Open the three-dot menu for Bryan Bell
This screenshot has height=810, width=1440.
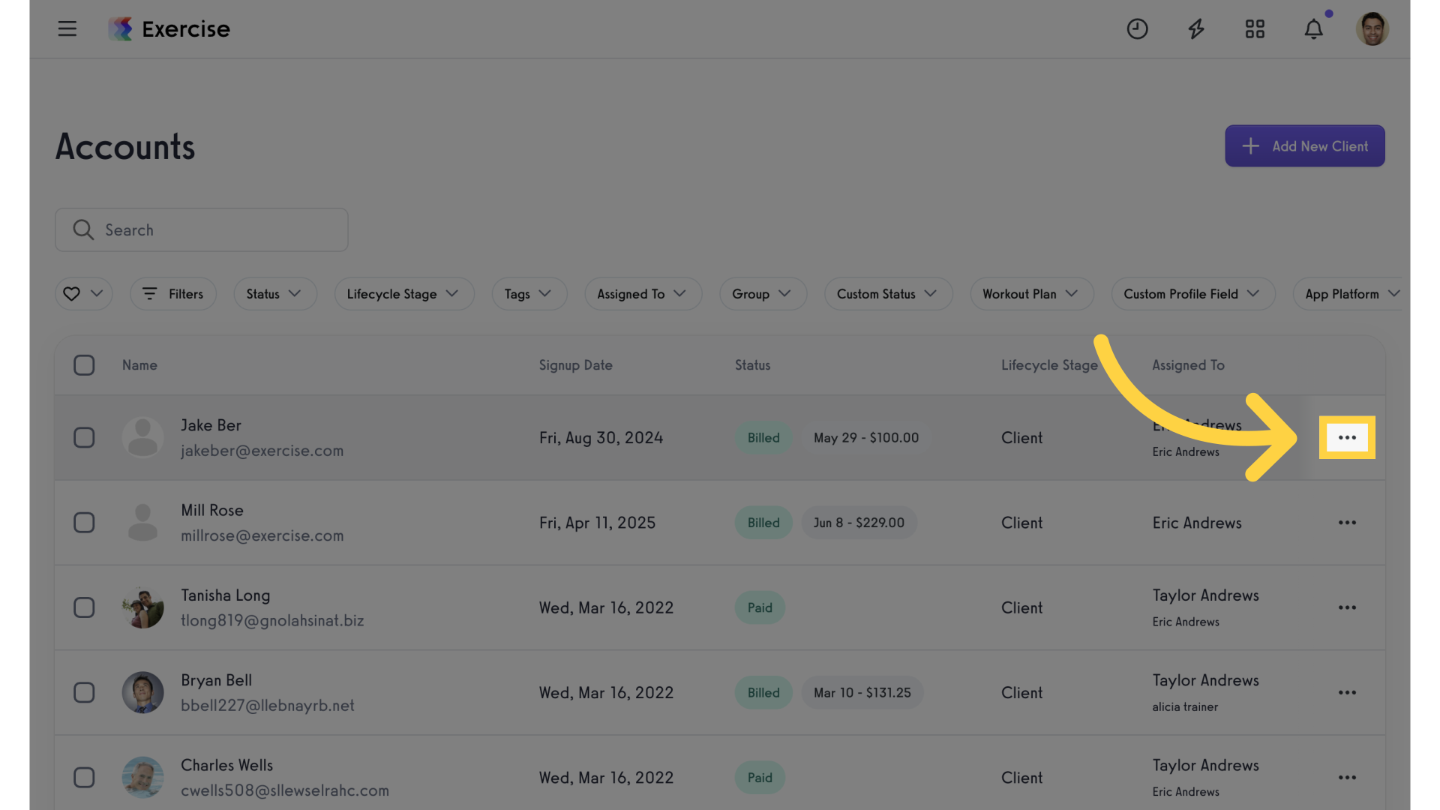[1347, 692]
